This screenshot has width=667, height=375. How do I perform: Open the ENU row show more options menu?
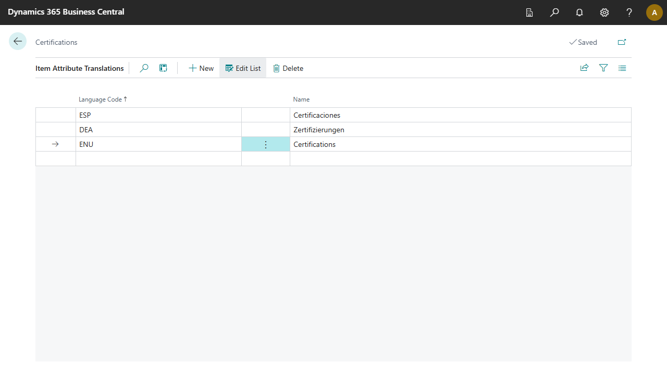(x=266, y=144)
